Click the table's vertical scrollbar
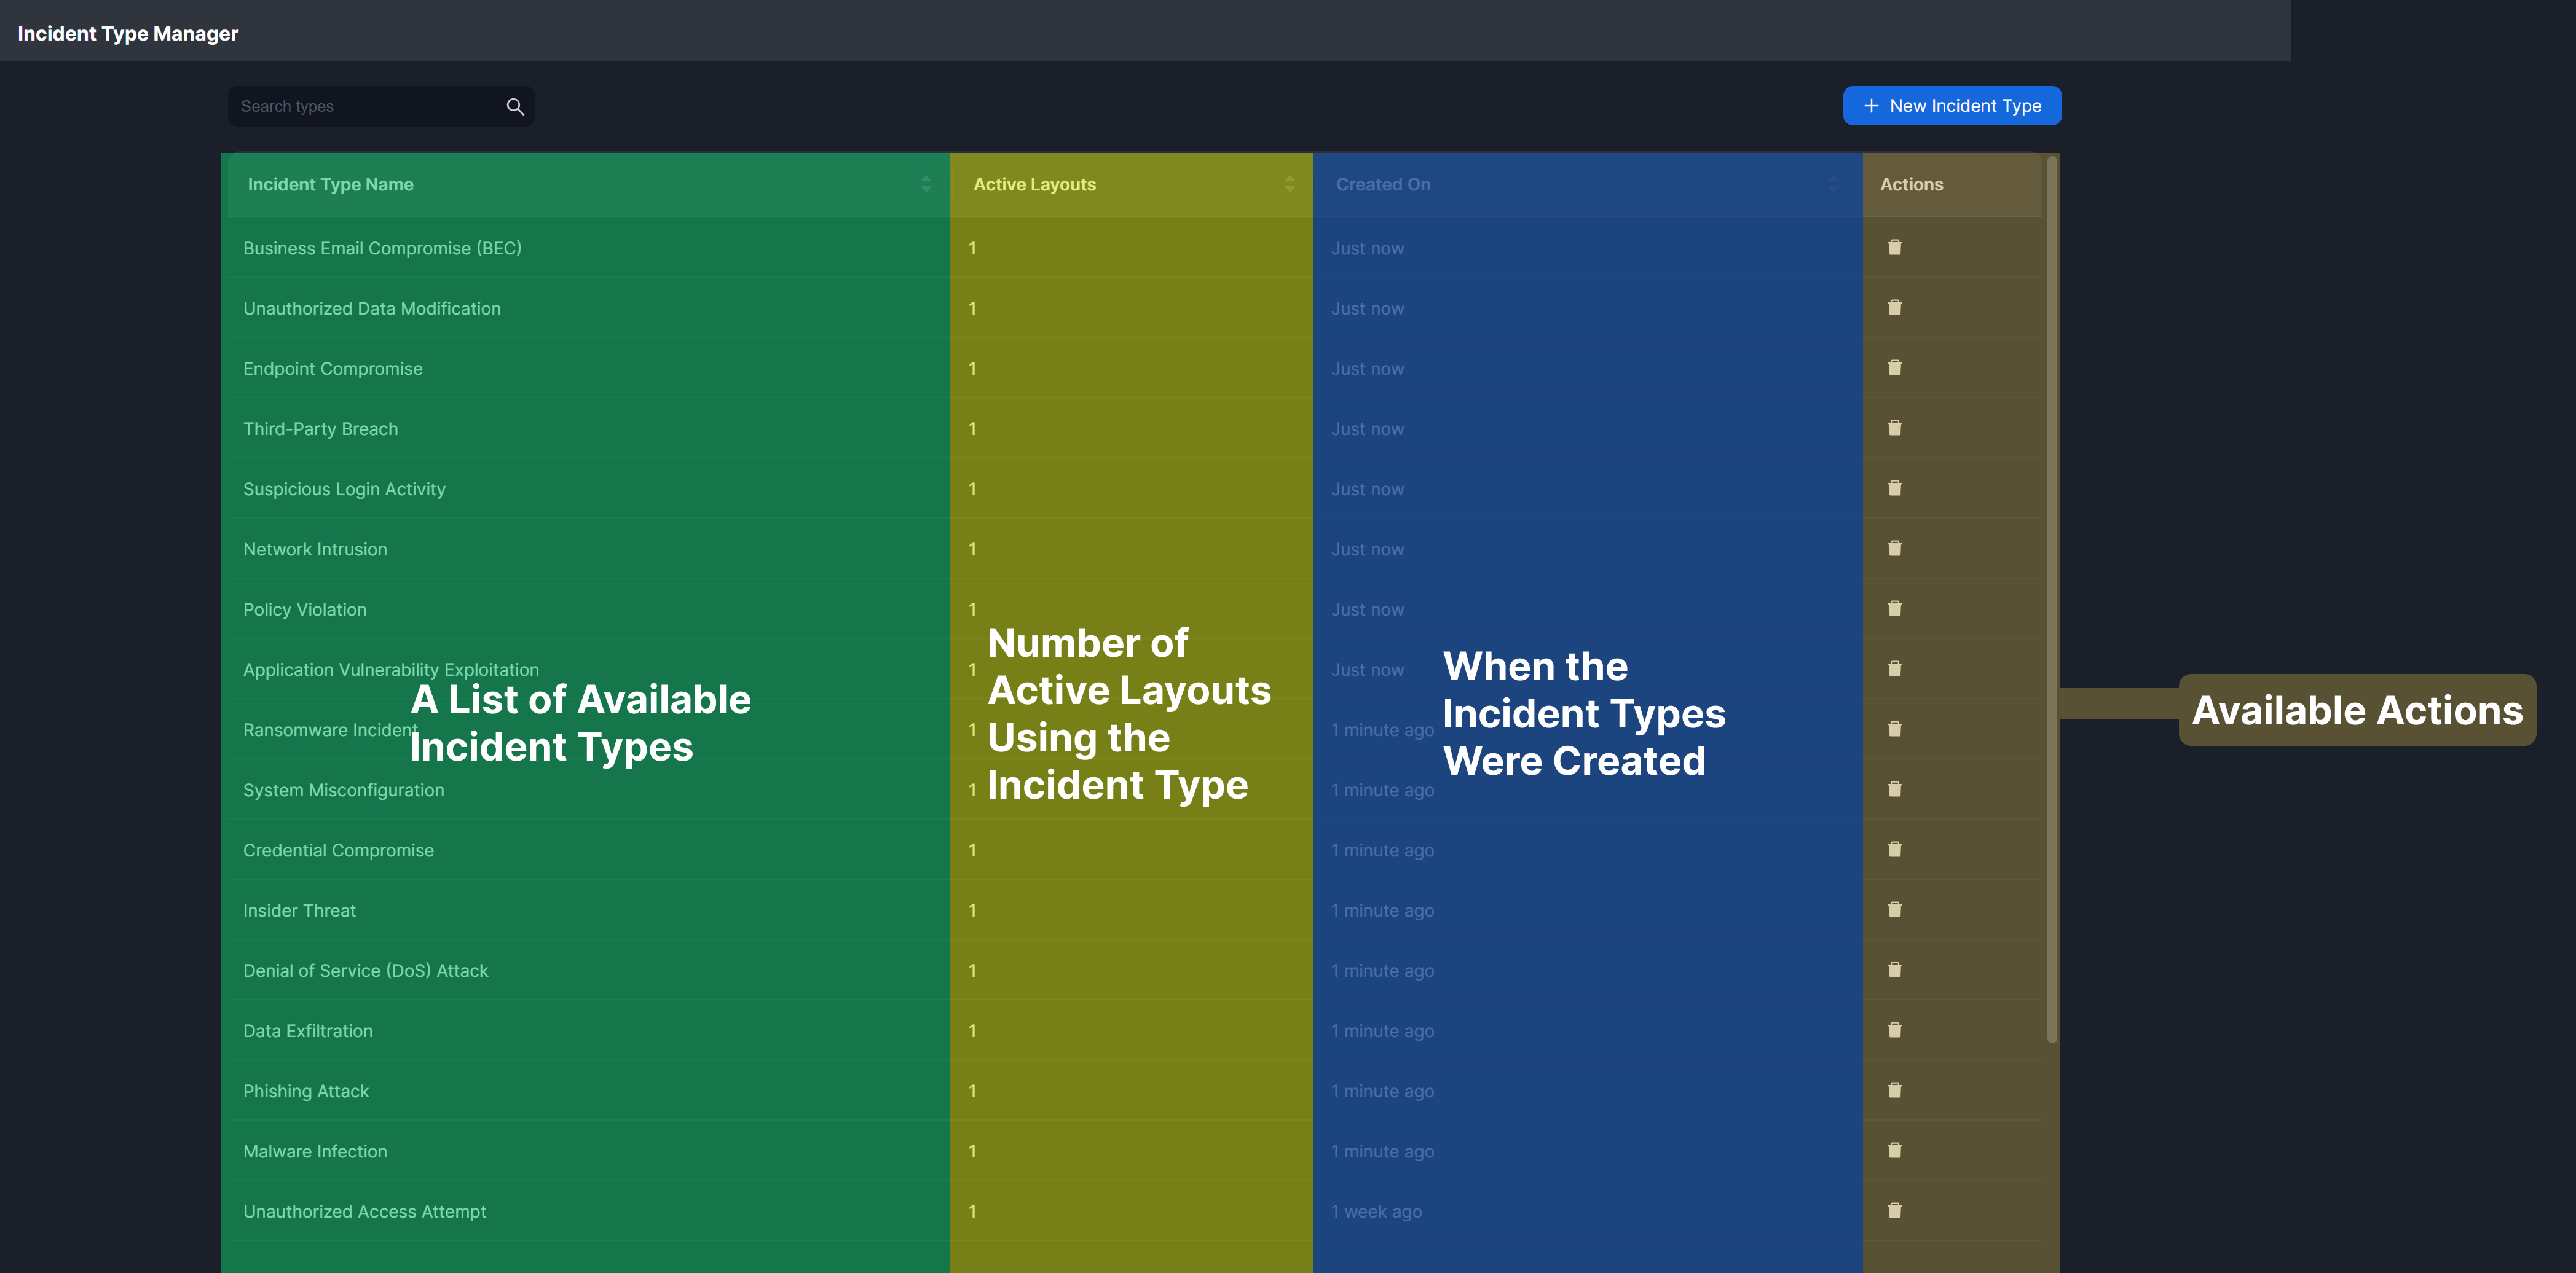This screenshot has width=2576, height=1273. pos(2052,600)
